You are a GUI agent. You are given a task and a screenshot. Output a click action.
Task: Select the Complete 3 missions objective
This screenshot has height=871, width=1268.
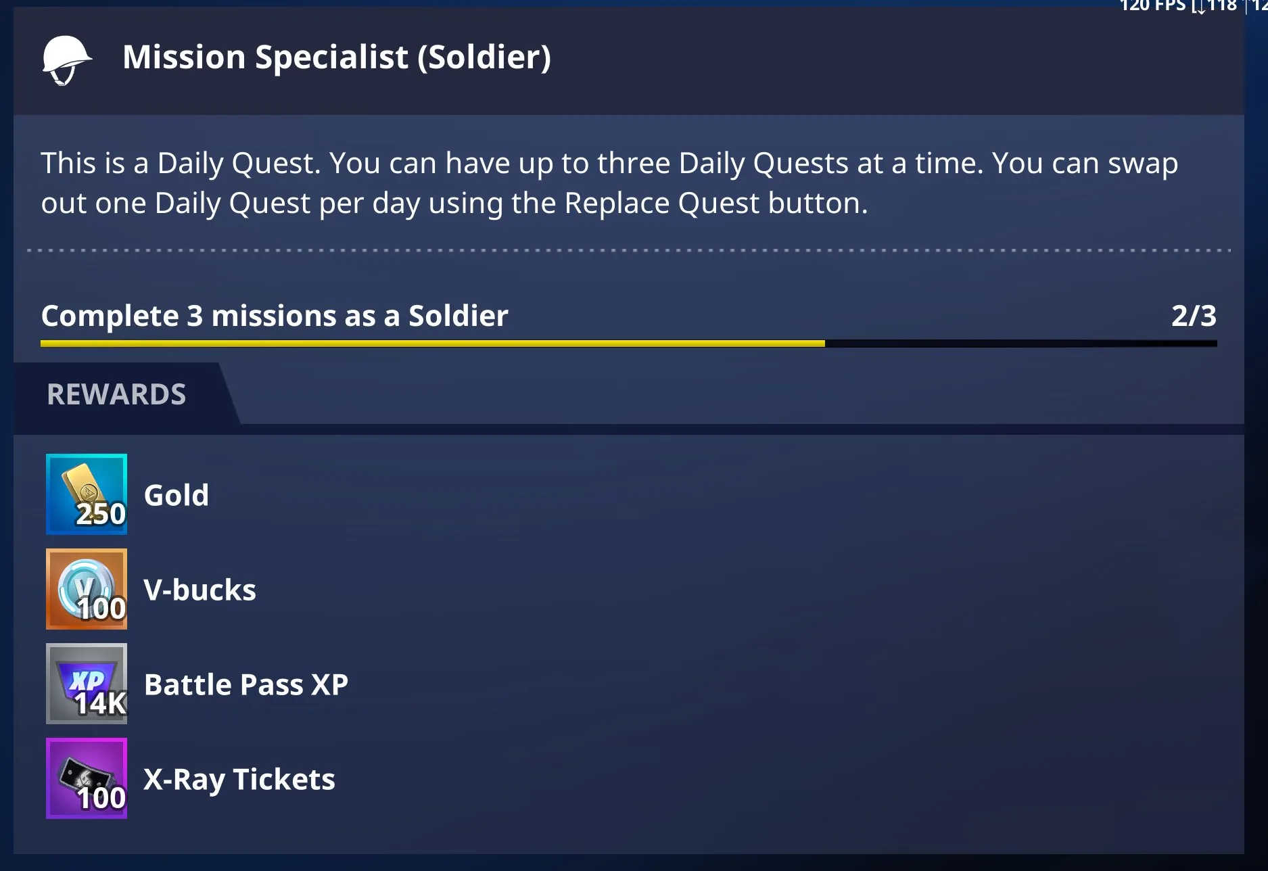(x=275, y=316)
